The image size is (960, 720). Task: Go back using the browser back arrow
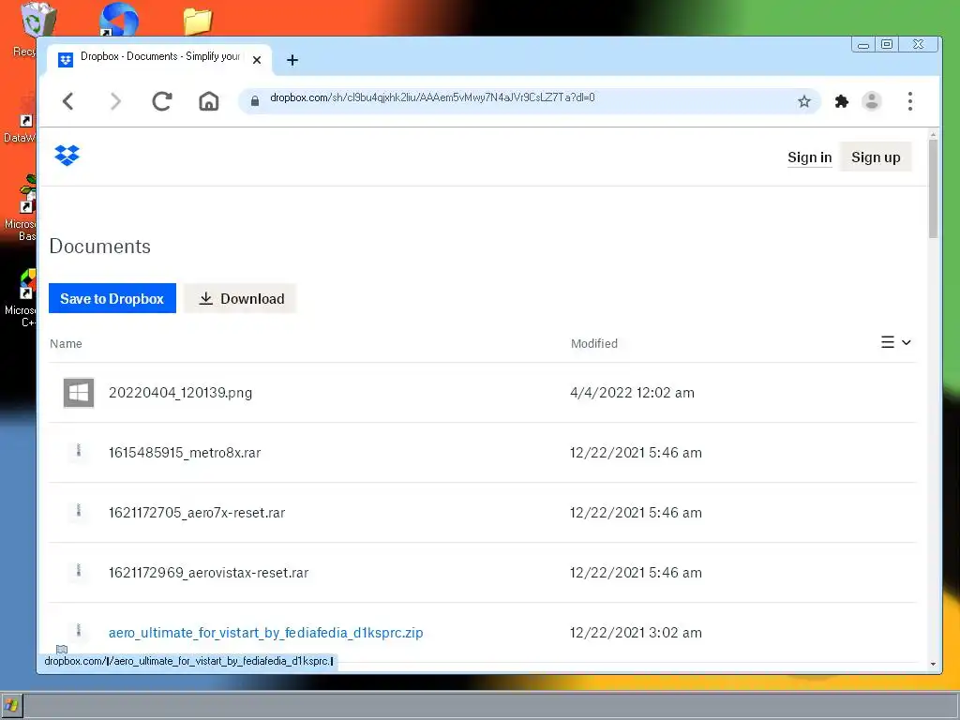point(67,101)
